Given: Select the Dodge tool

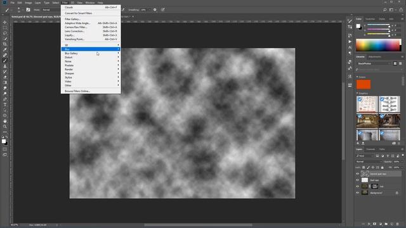Looking at the screenshot, I should 4,94.
